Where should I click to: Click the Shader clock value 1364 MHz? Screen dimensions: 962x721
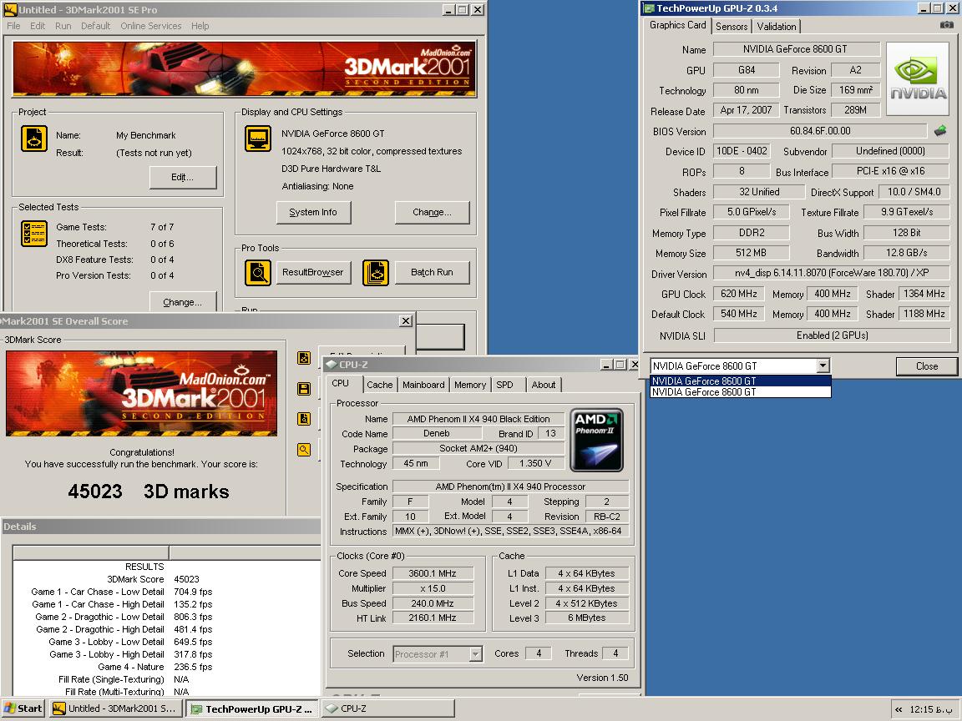click(924, 294)
